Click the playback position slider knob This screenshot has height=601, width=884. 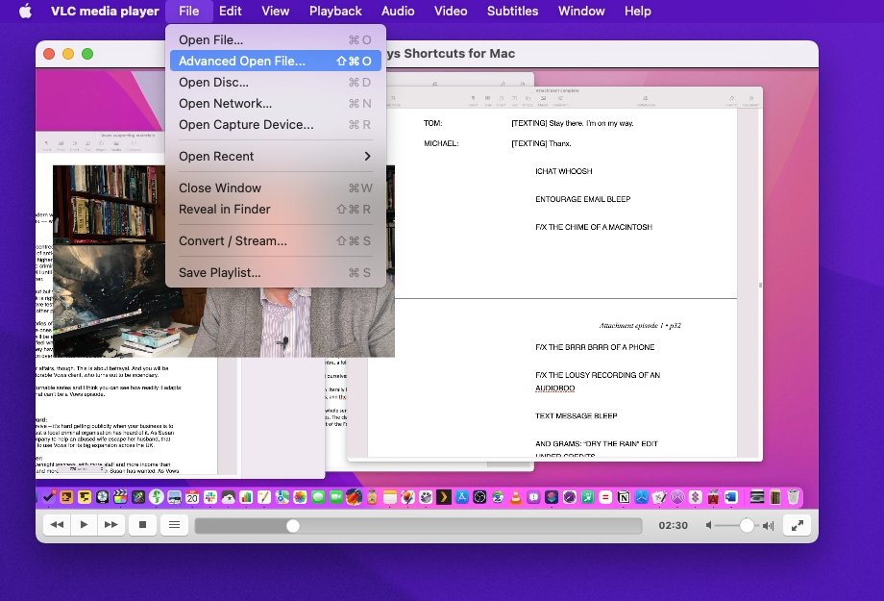(293, 526)
